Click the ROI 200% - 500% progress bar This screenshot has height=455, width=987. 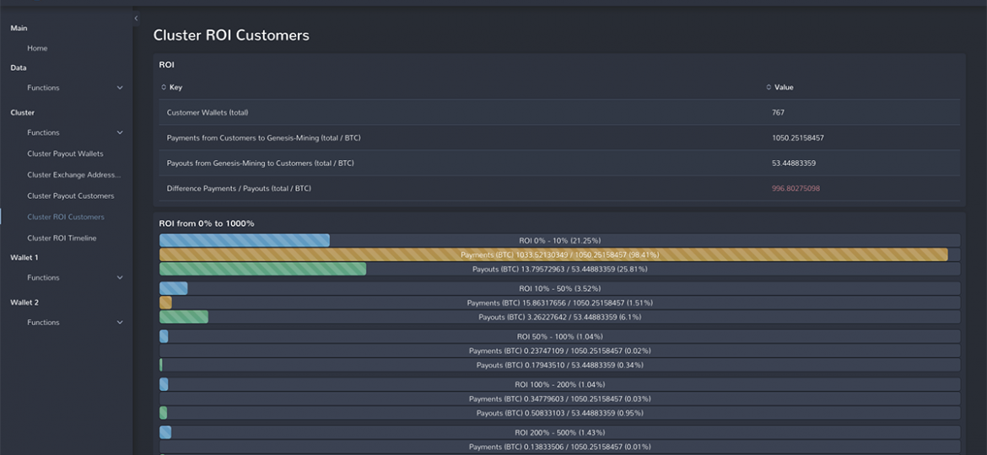(x=559, y=432)
